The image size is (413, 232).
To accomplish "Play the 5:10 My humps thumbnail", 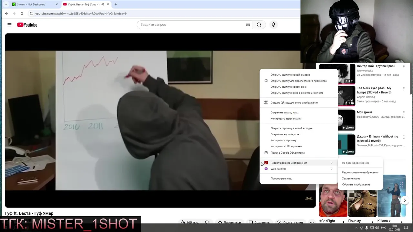I will pyautogui.click(x=346, y=96).
